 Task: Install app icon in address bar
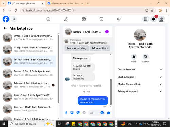tap(147, 10)
